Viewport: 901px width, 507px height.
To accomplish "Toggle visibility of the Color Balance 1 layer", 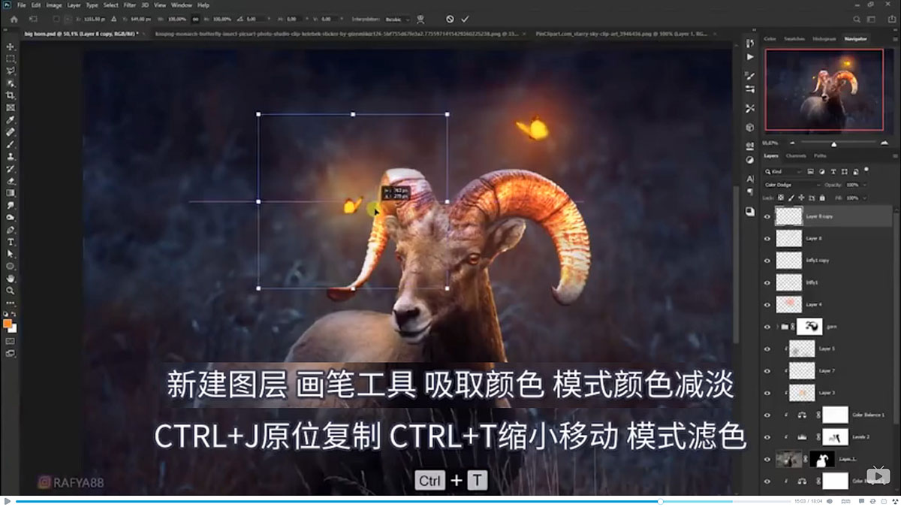I will pos(767,414).
